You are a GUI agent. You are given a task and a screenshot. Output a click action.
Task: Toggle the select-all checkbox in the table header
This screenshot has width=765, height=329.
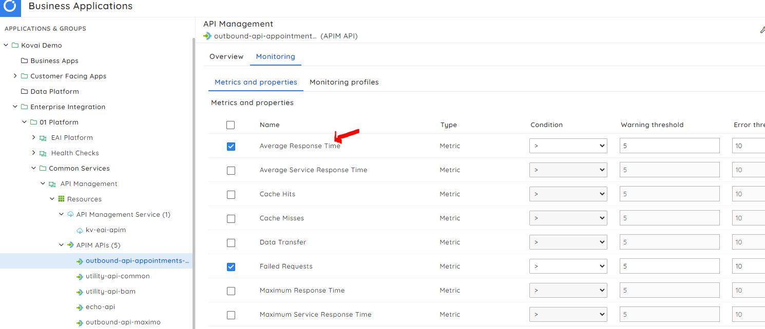coord(231,125)
